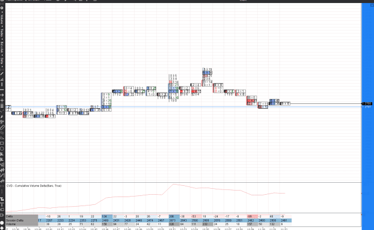
Task: Click the Volume cell showing 232
Action: 205,224
